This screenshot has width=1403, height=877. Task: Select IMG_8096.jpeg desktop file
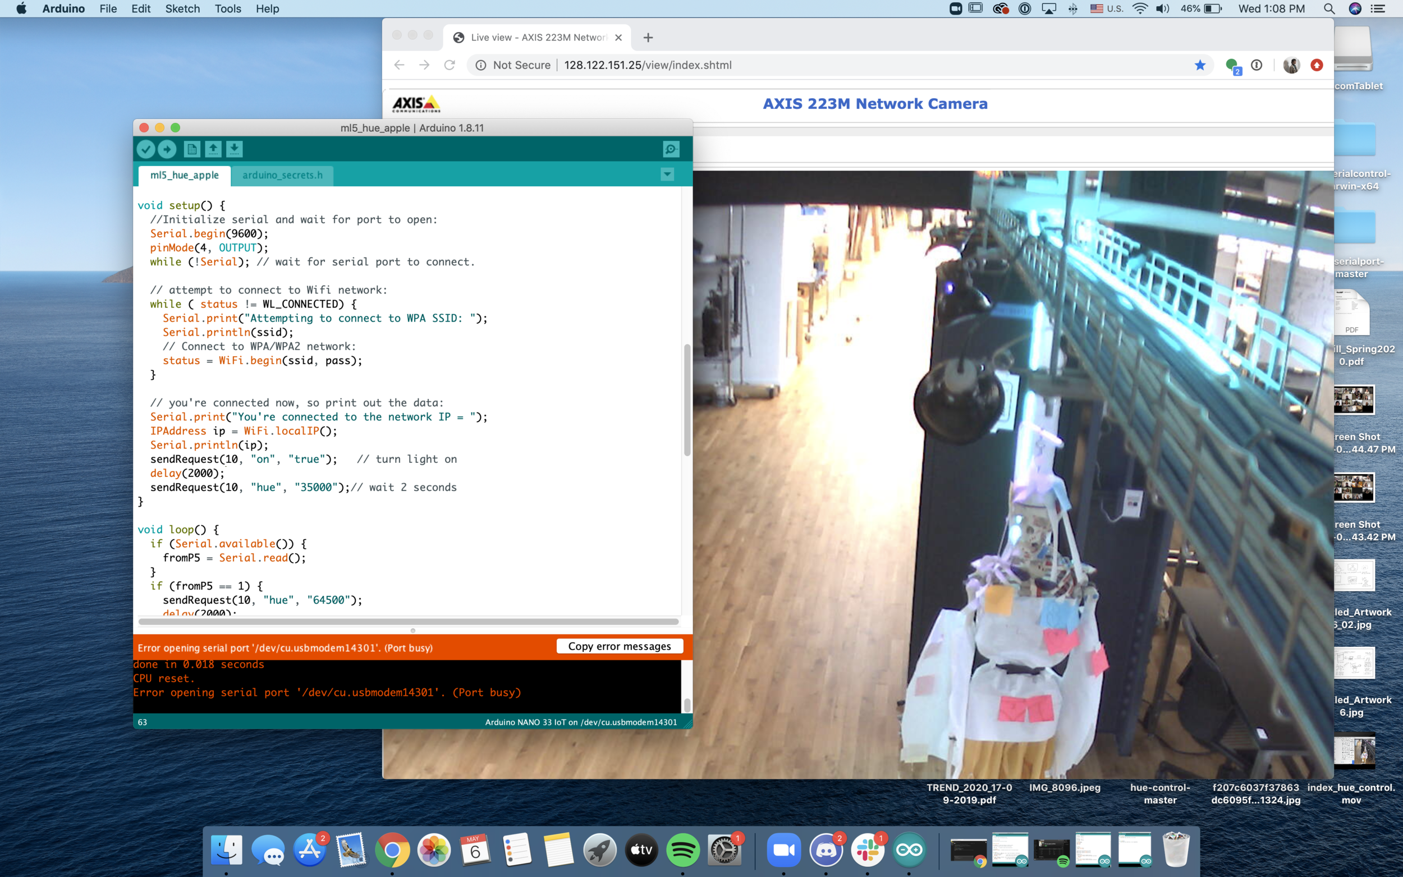(x=1064, y=788)
